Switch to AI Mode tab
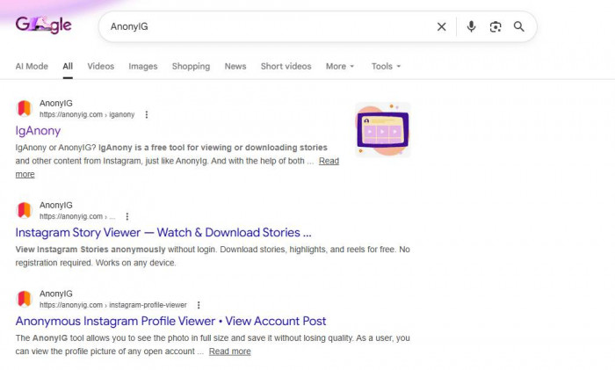Screen dimensions: 615x370 click(x=32, y=66)
